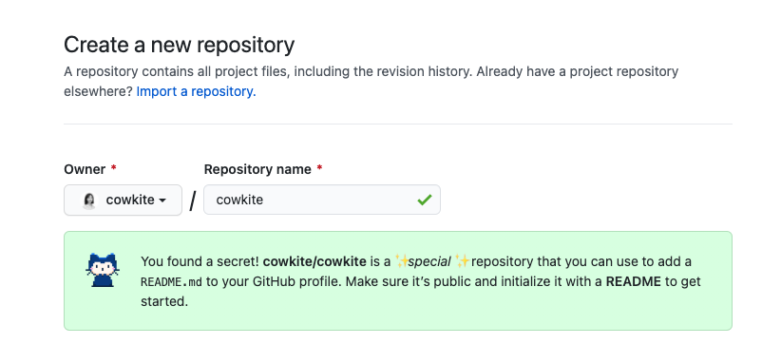Click the caret arrow beside cowkite owner

162,201
